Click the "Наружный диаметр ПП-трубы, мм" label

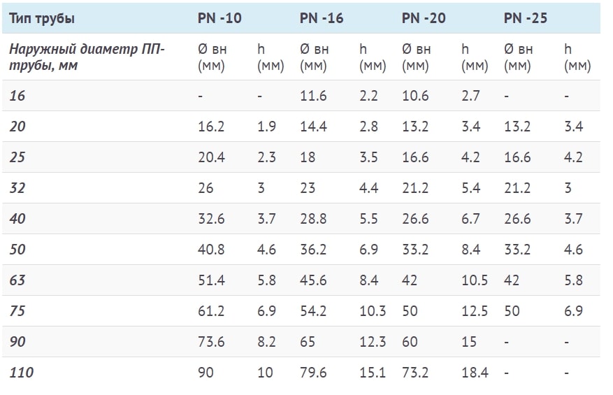87,57
